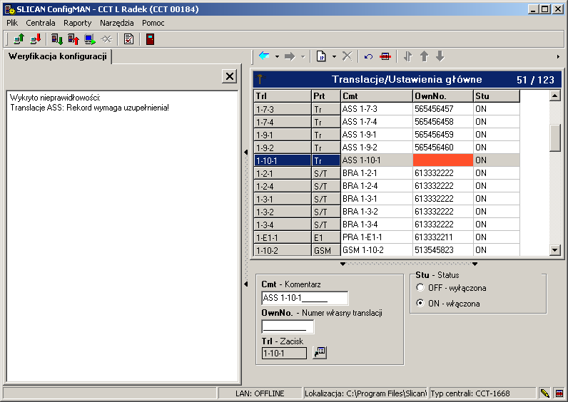Click cell GSM 1-10-2

click(x=376, y=250)
